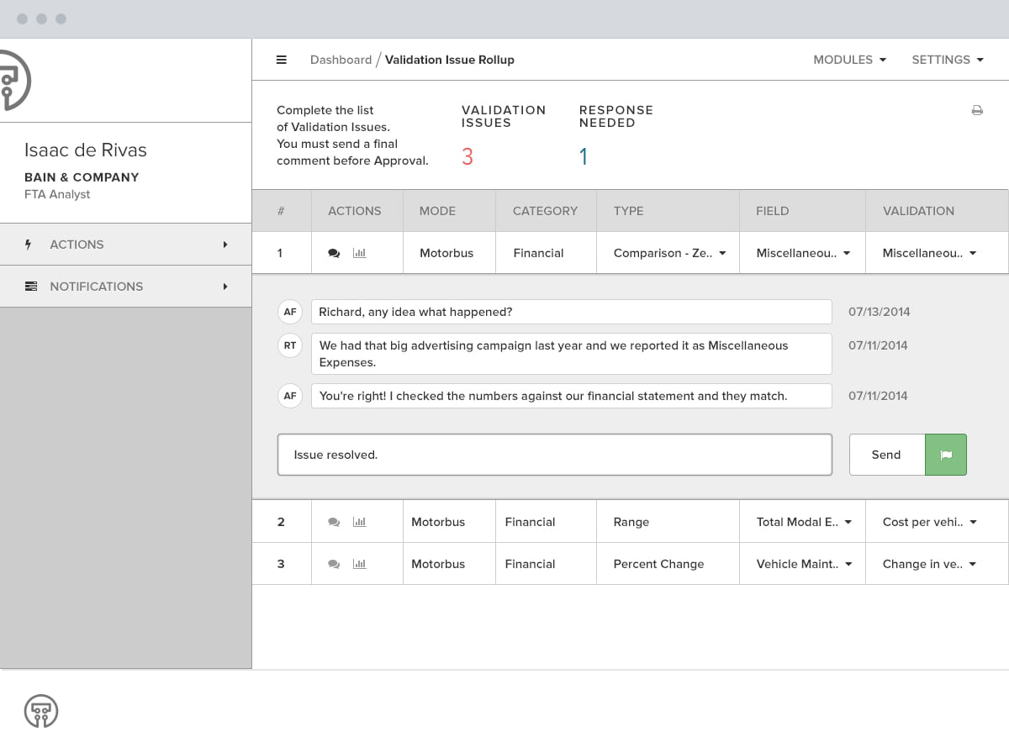Image resolution: width=1009 pixels, height=753 pixels.
Task: Open chart icon for row 1
Action: point(360,253)
